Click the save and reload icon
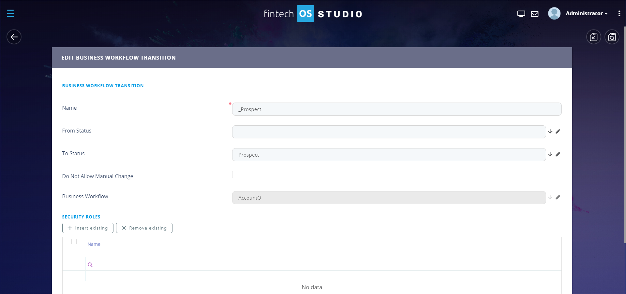This screenshot has width=626, height=294. click(612, 37)
